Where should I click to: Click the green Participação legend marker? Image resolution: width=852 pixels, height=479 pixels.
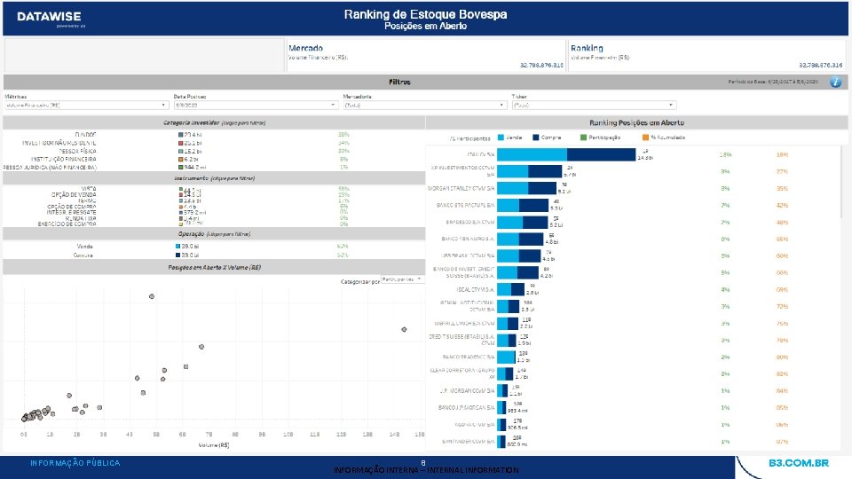[583, 138]
